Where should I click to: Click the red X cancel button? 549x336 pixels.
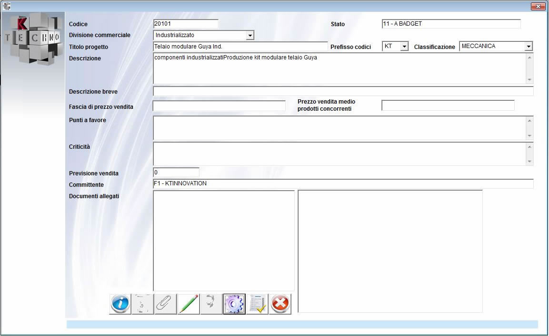coord(280,304)
